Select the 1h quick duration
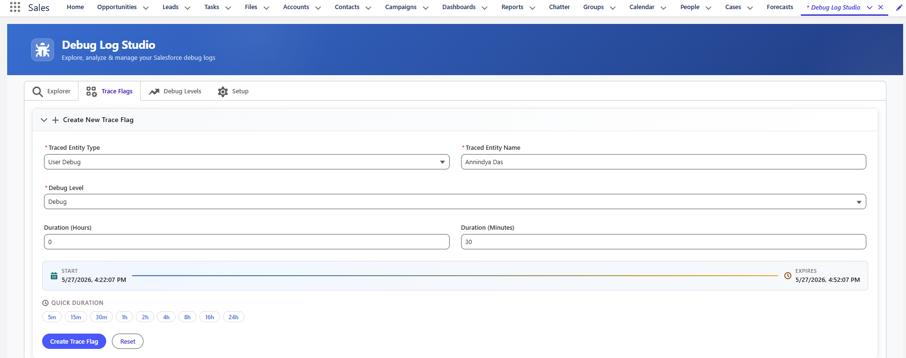Image resolution: width=906 pixels, height=358 pixels. (124, 317)
